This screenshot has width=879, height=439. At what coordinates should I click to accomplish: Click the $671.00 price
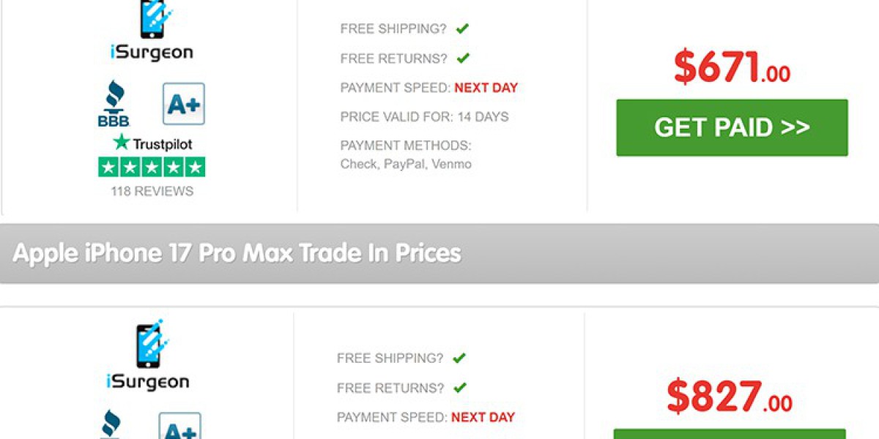(731, 68)
